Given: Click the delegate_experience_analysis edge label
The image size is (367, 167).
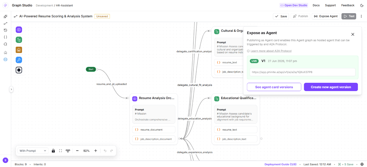Looking at the screenshot, I should [195, 152].
